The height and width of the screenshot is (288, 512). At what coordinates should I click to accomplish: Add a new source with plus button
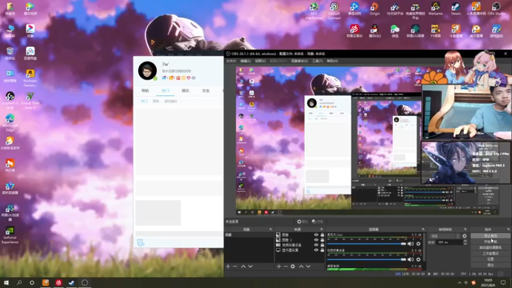pos(279,266)
